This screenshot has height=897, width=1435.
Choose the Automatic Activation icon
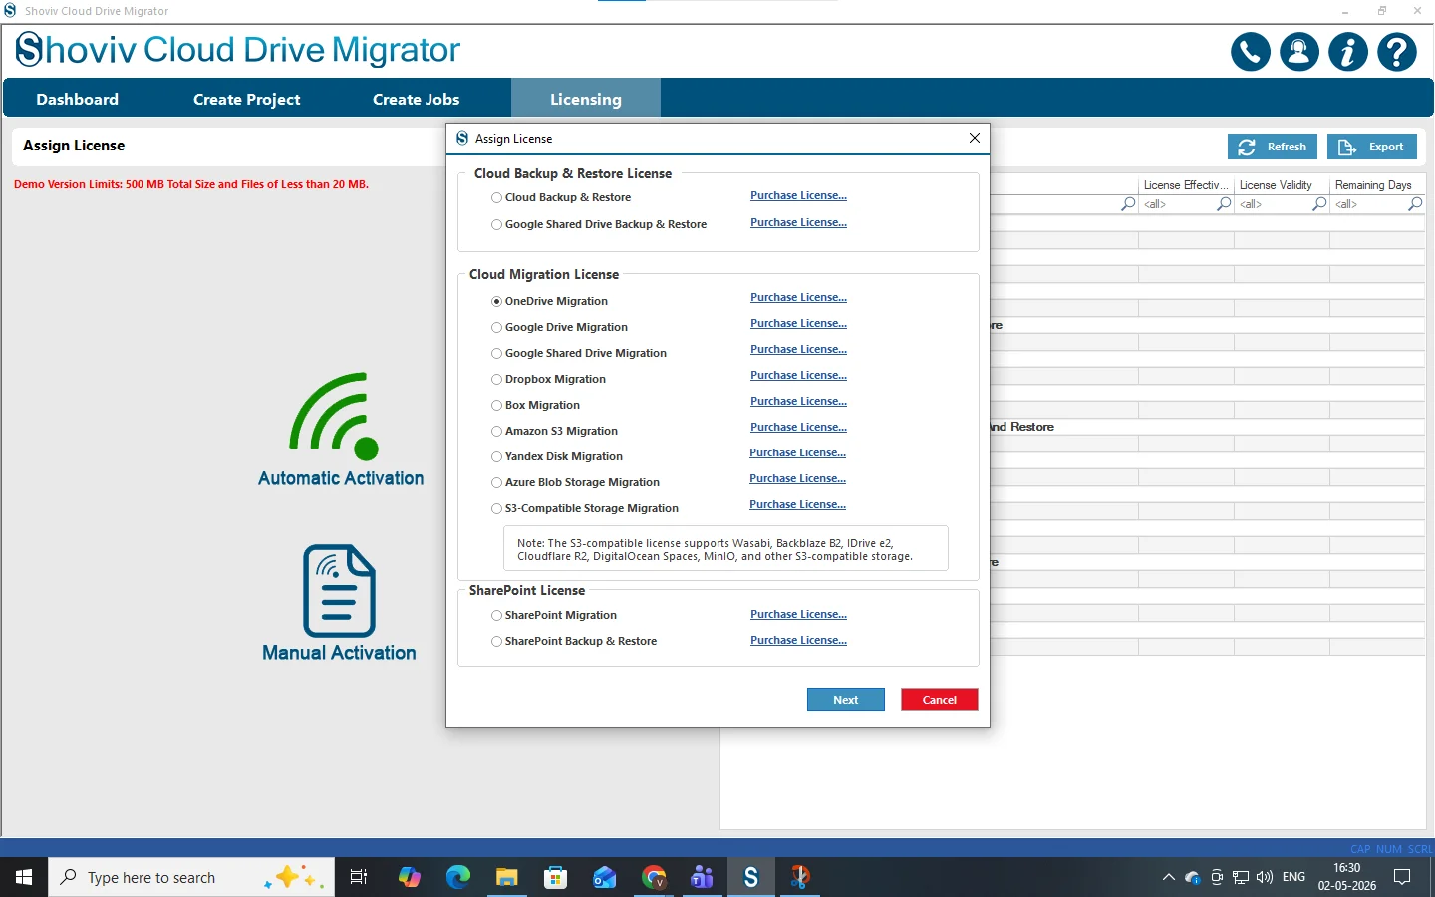coord(334,416)
